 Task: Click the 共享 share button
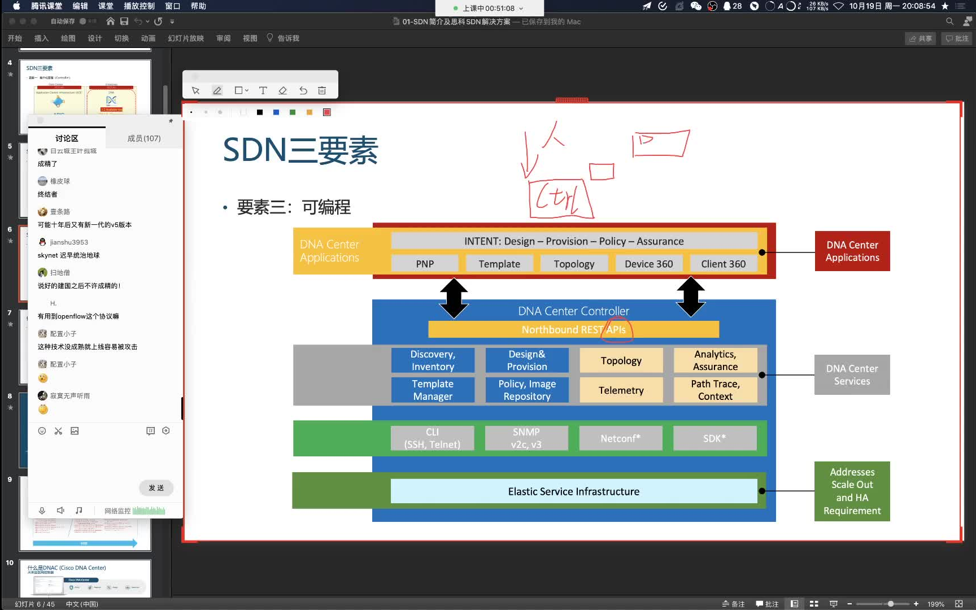click(x=921, y=38)
